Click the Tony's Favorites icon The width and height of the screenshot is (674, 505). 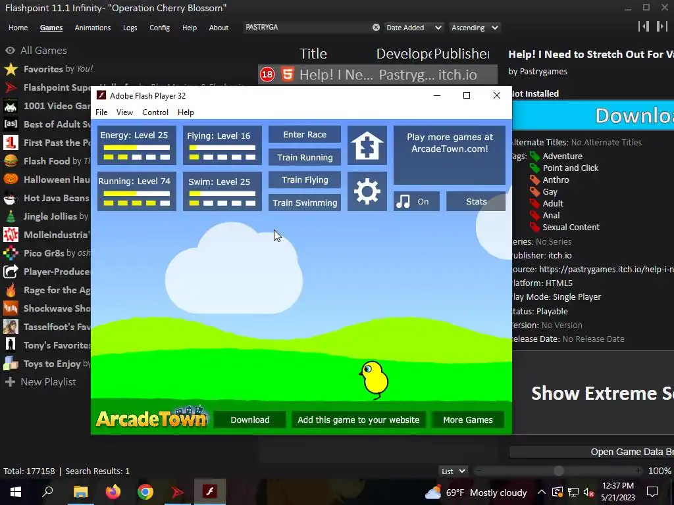tap(11, 345)
